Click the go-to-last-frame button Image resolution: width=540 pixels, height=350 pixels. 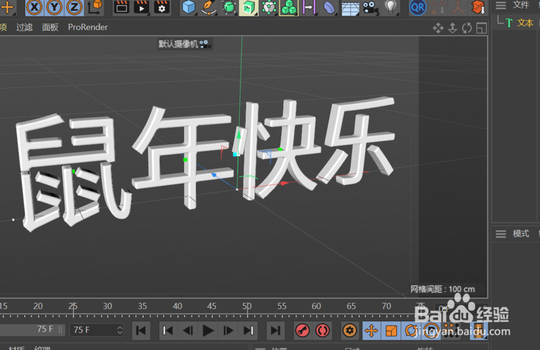(x=275, y=331)
